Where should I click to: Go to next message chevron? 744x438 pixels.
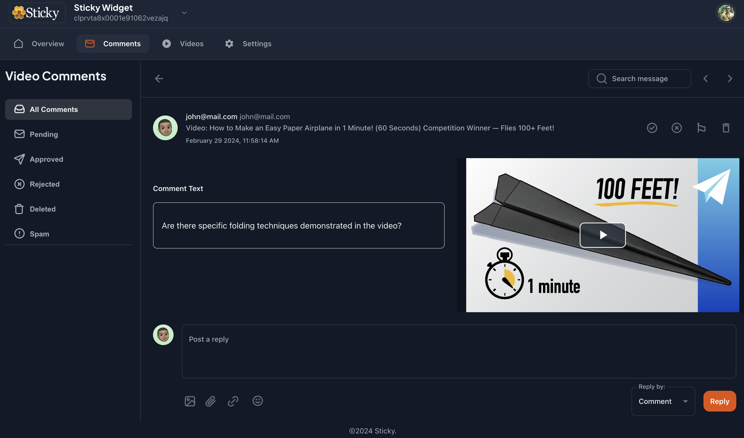pyautogui.click(x=730, y=79)
